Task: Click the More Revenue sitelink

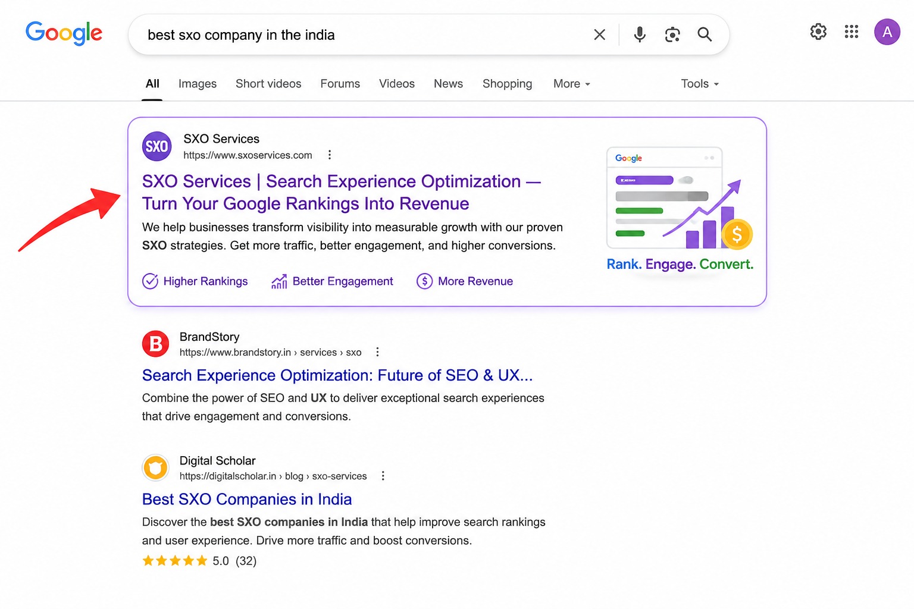Action: 475,281
